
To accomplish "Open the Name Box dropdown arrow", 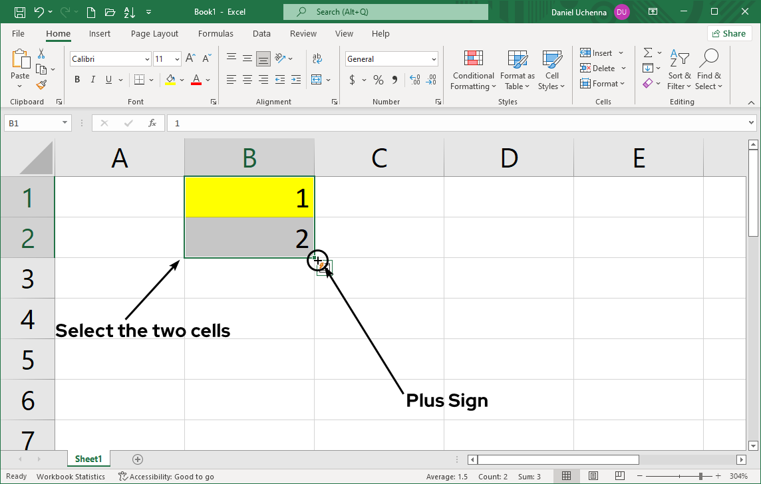I will (65, 123).
